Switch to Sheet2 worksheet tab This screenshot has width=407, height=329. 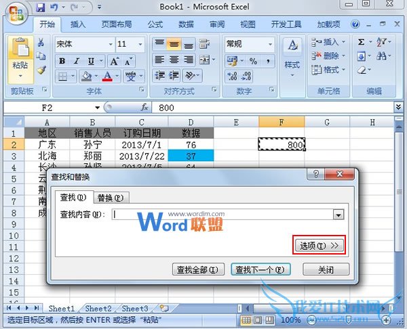[x=98, y=309]
